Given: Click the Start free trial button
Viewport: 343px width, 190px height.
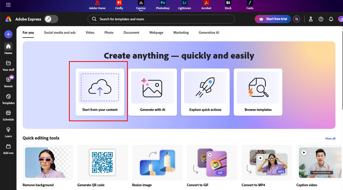Looking at the screenshot, I should (273, 19).
